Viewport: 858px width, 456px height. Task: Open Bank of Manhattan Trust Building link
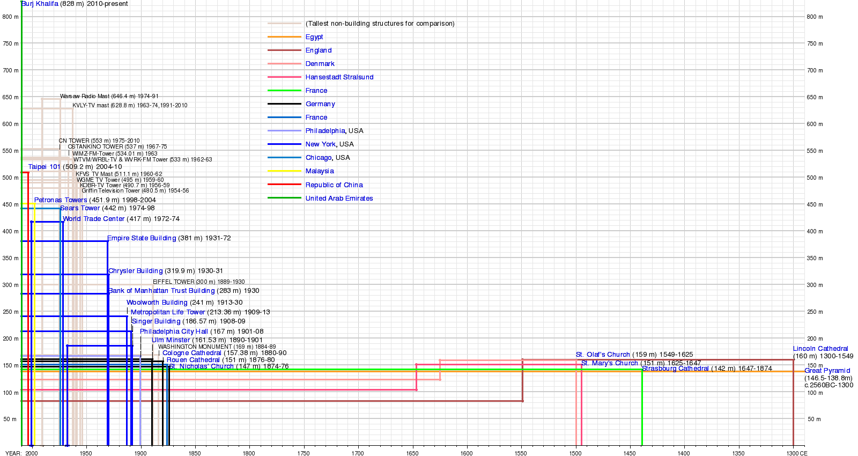click(161, 291)
